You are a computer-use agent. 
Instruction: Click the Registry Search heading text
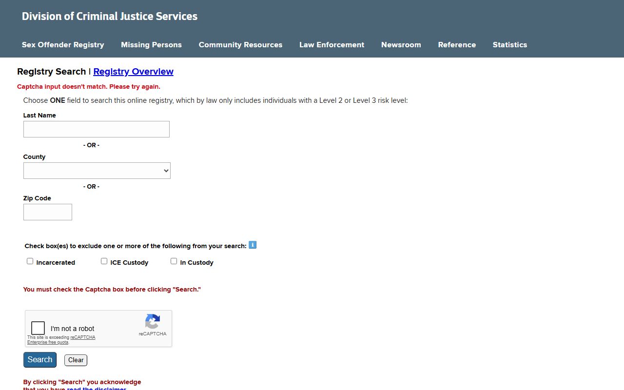click(52, 72)
